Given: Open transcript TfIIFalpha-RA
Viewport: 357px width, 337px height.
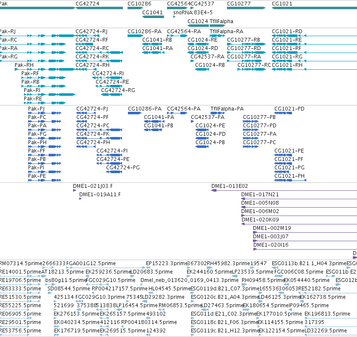Looking at the screenshot, I should [x=217, y=36].
